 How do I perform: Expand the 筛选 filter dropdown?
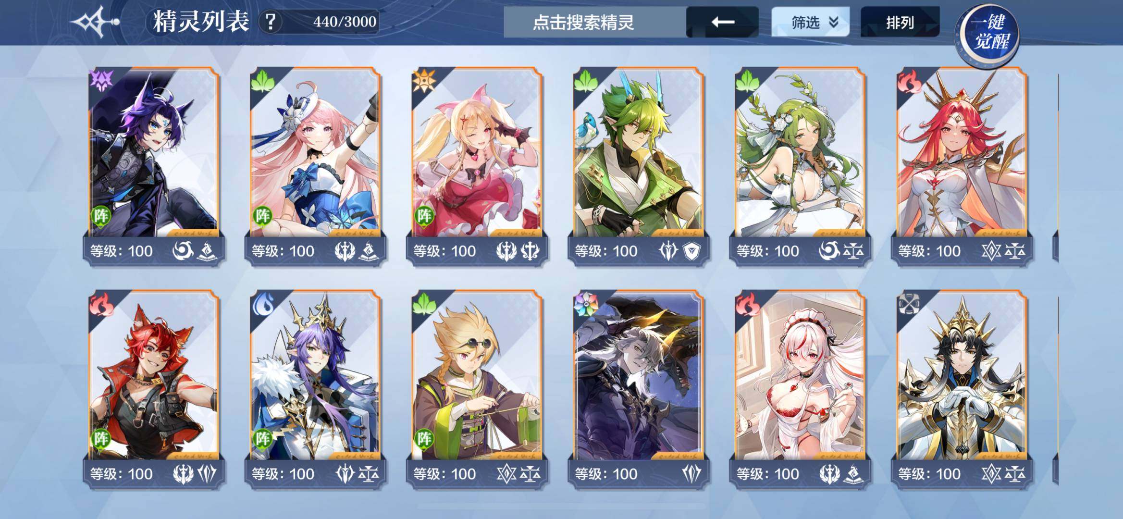[x=810, y=22]
